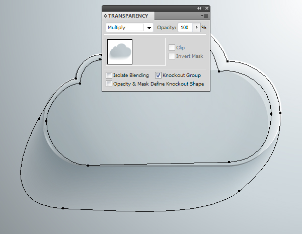Enable Opacity & Mask Define Knockout Shape
This screenshot has width=302, height=234.
109,84
